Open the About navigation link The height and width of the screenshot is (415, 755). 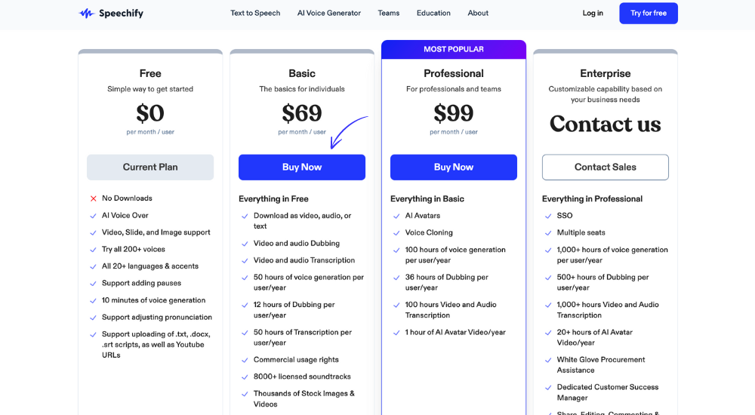coord(478,13)
